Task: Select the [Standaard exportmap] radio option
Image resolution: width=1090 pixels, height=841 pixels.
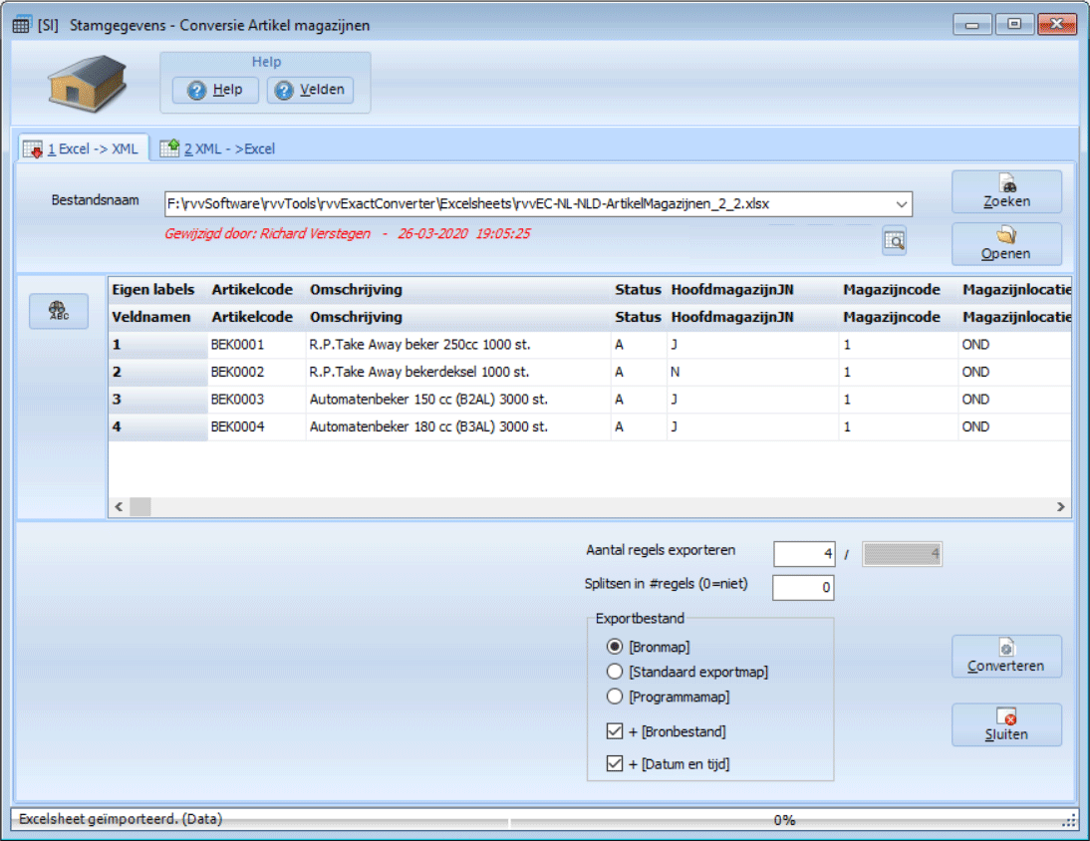Action: click(x=615, y=672)
